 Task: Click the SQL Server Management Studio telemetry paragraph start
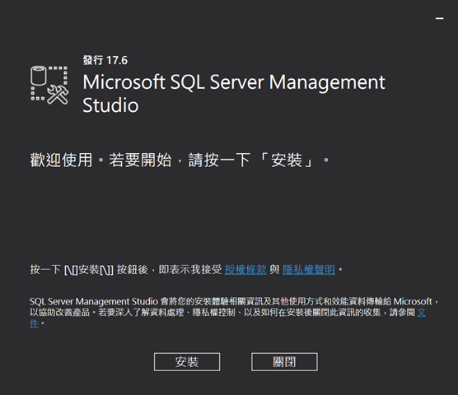tap(94, 301)
